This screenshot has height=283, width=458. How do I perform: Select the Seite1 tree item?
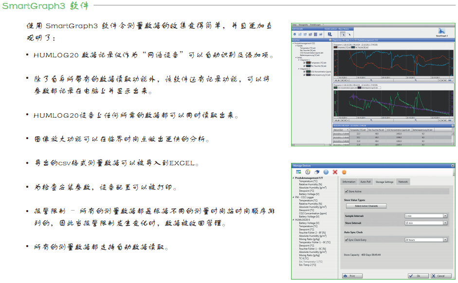click(x=300, y=57)
